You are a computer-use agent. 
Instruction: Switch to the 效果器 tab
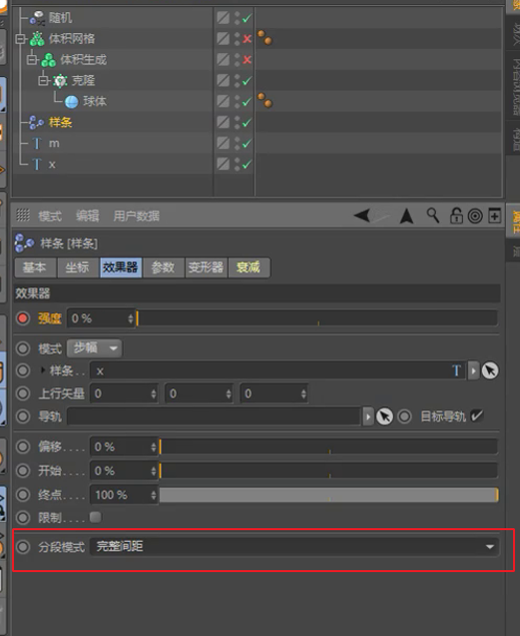click(x=121, y=268)
